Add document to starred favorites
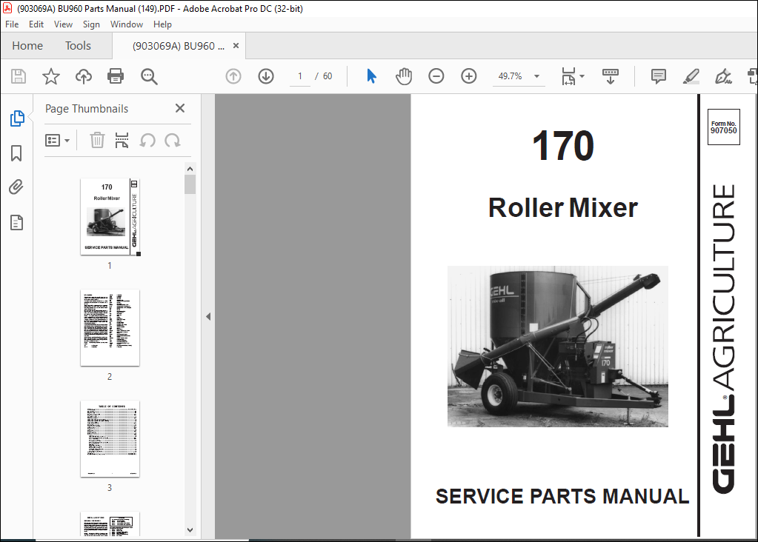 pos(51,76)
